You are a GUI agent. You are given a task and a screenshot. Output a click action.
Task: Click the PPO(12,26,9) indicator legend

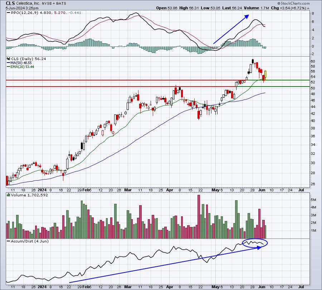point(44,13)
